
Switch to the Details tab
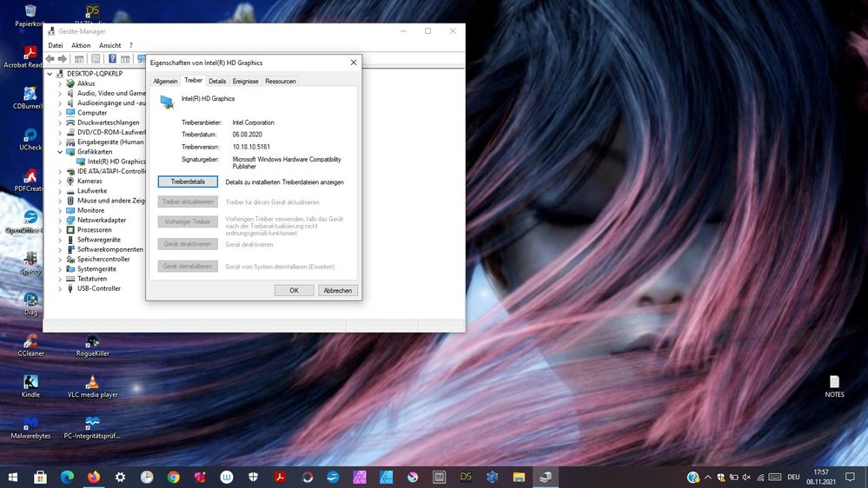[217, 82]
